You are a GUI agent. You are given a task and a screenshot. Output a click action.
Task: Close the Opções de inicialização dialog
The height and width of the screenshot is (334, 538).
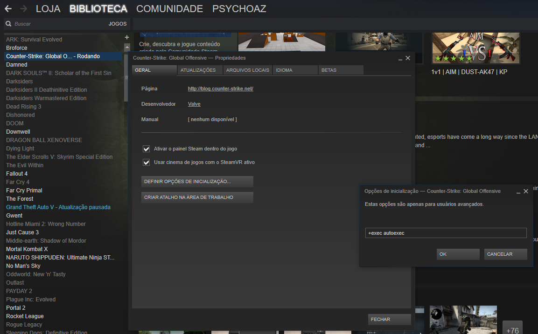(x=526, y=191)
